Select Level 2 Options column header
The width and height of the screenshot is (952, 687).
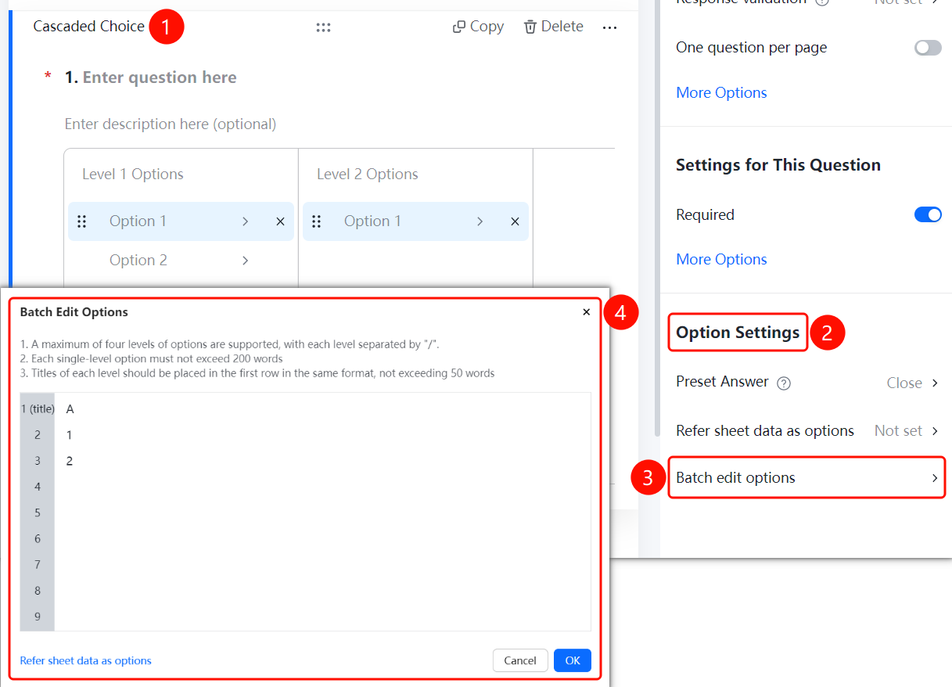368,174
